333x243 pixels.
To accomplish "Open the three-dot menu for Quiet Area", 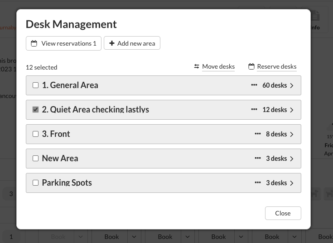I will click(x=254, y=109).
